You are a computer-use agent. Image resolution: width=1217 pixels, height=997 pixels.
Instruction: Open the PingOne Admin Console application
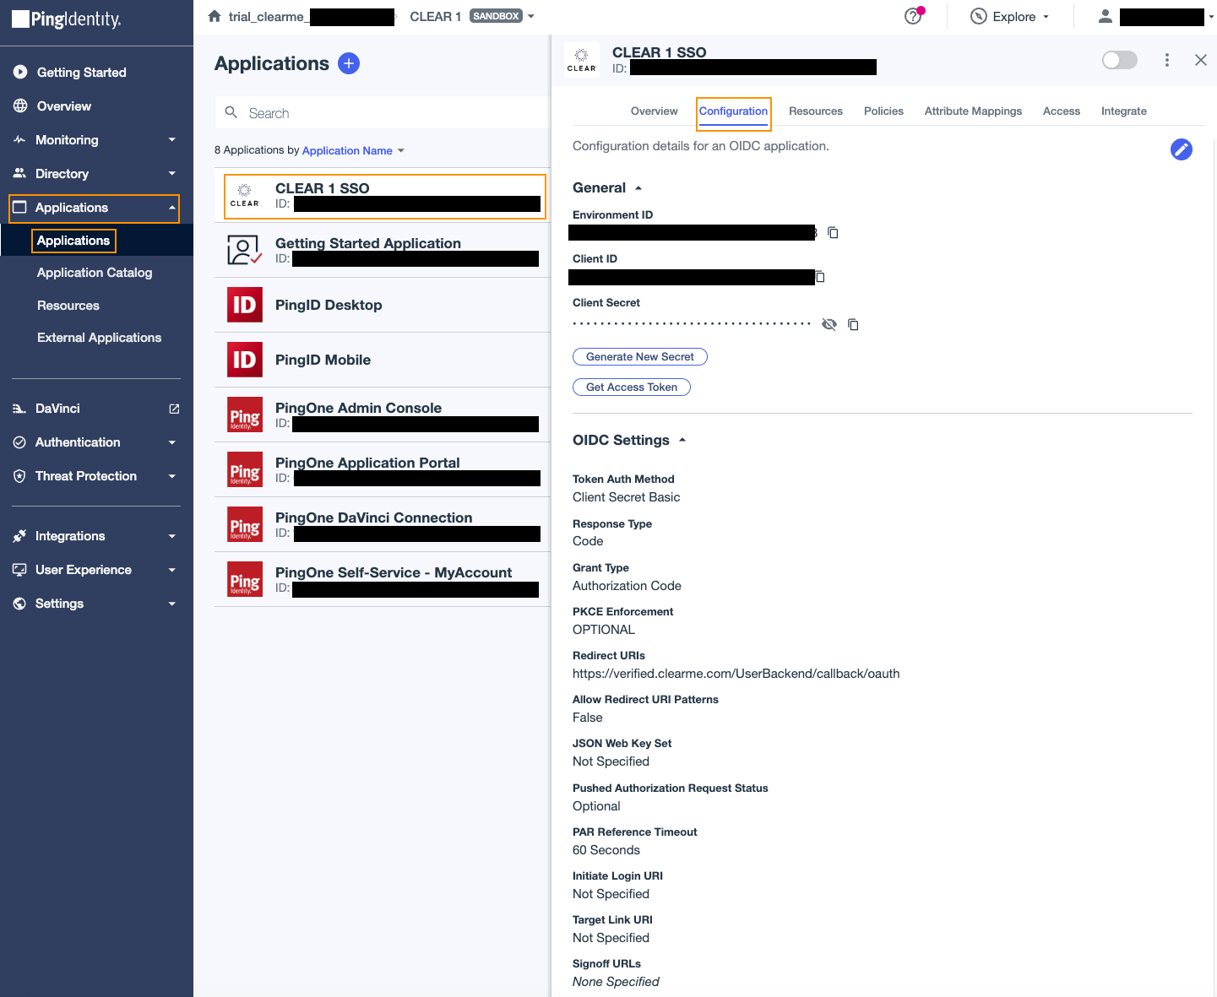tap(383, 415)
